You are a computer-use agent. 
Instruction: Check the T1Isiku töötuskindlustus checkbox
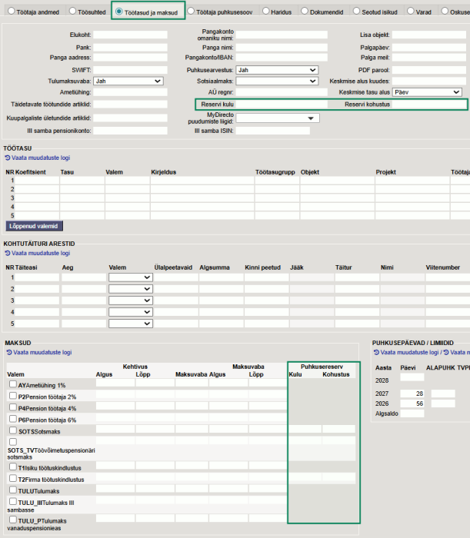coord(13,467)
